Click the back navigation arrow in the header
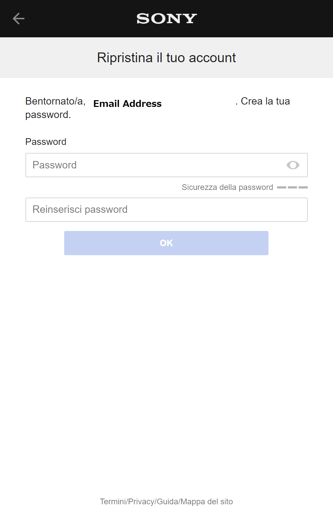This screenshot has width=333, height=510. coord(18,18)
